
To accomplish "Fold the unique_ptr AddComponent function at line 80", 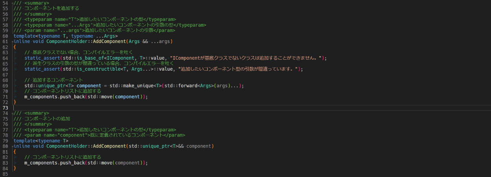I will [x=12, y=146].
